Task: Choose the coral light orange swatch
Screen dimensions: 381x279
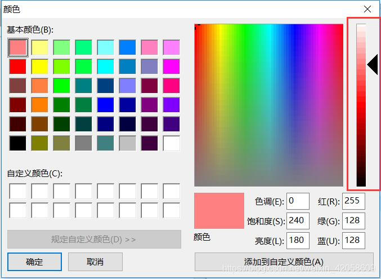Action: click(x=39, y=86)
